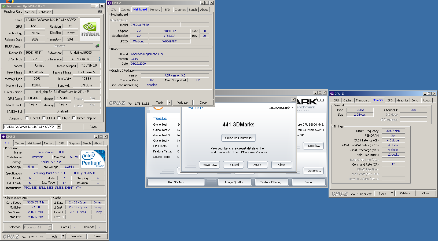The width and height of the screenshot is (438, 241).
Task: Click the Driver Version field in GPU-Z
Action: 62,92
